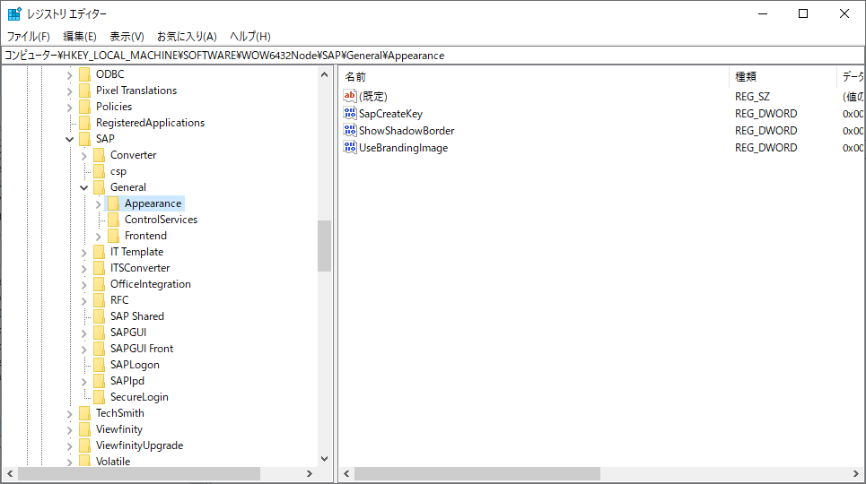The width and height of the screenshot is (866, 484).
Task: Expand the Frontend key
Action: pos(99,237)
